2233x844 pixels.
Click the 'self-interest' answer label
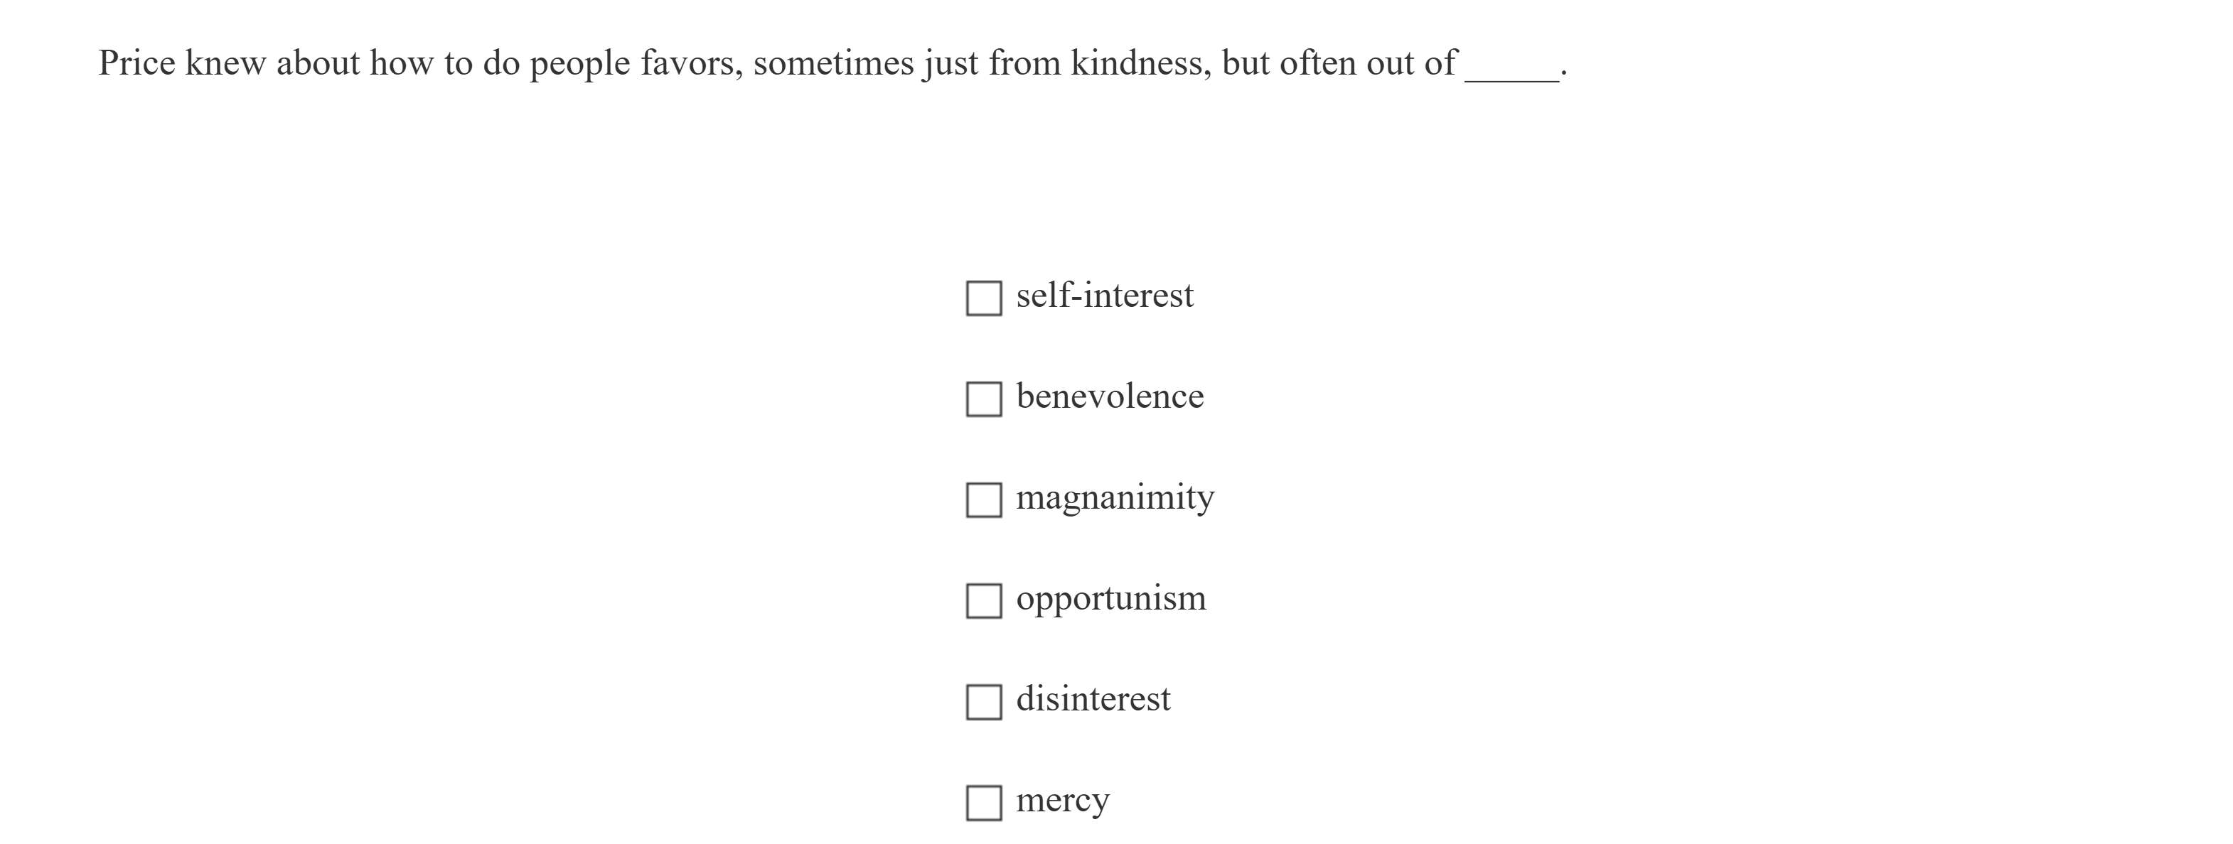pyautogui.click(x=1104, y=296)
